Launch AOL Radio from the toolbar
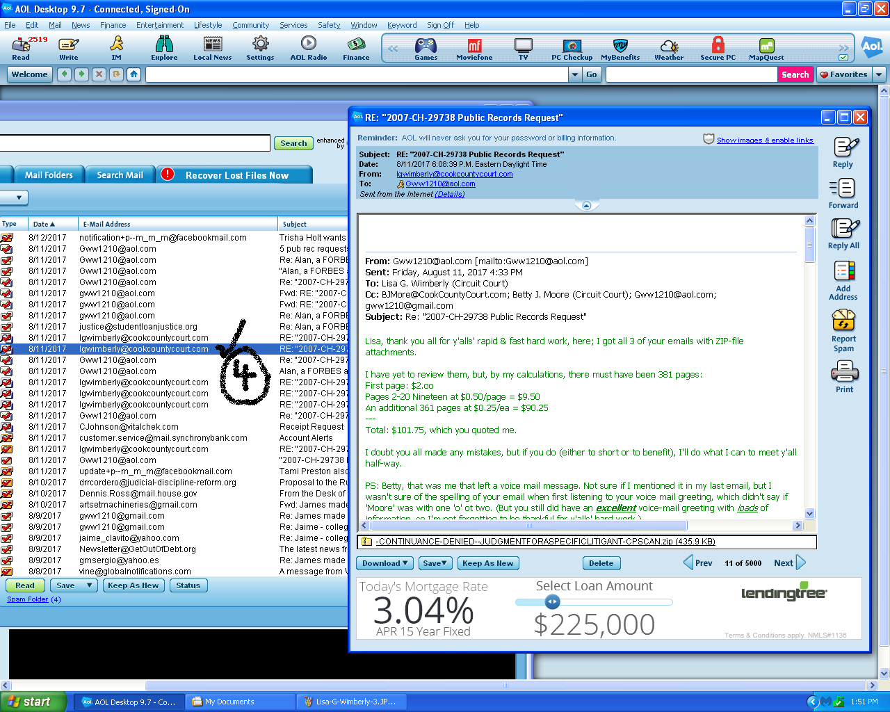 pyautogui.click(x=307, y=47)
